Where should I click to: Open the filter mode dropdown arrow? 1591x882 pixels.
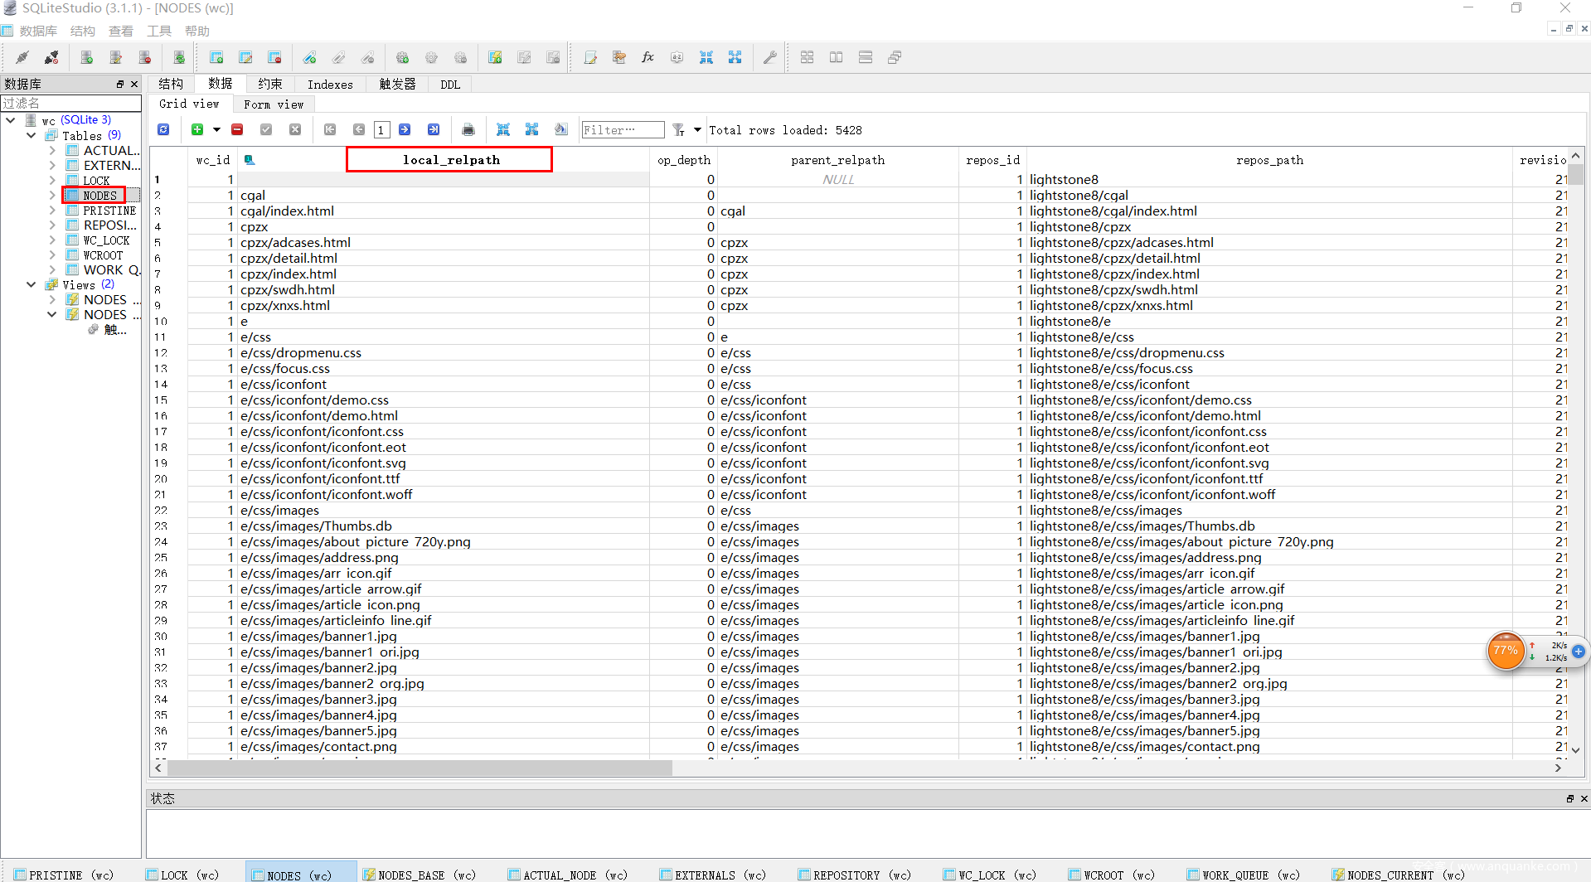[x=697, y=129]
